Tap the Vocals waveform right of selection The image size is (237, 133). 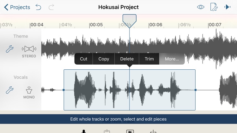[228, 90]
